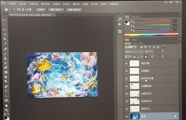This screenshot has width=186, height=120.
Task: Close the 레이어관리.psd document tab
Action: pyautogui.click(x=54, y=15)
